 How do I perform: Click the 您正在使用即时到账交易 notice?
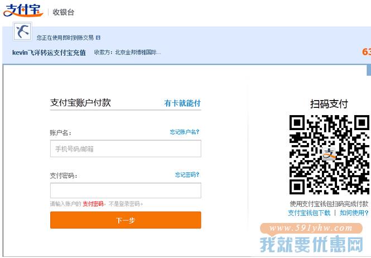(65, 38)
